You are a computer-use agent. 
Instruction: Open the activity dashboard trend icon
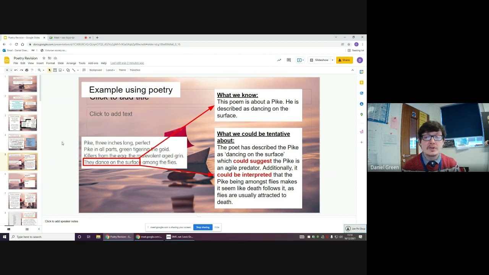[x=279, y=60]
